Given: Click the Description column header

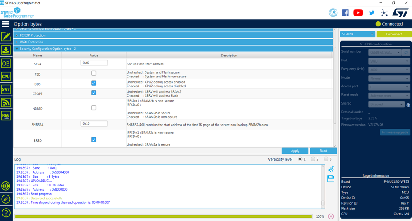Looking at the screenshot, I should coord(229,55).
